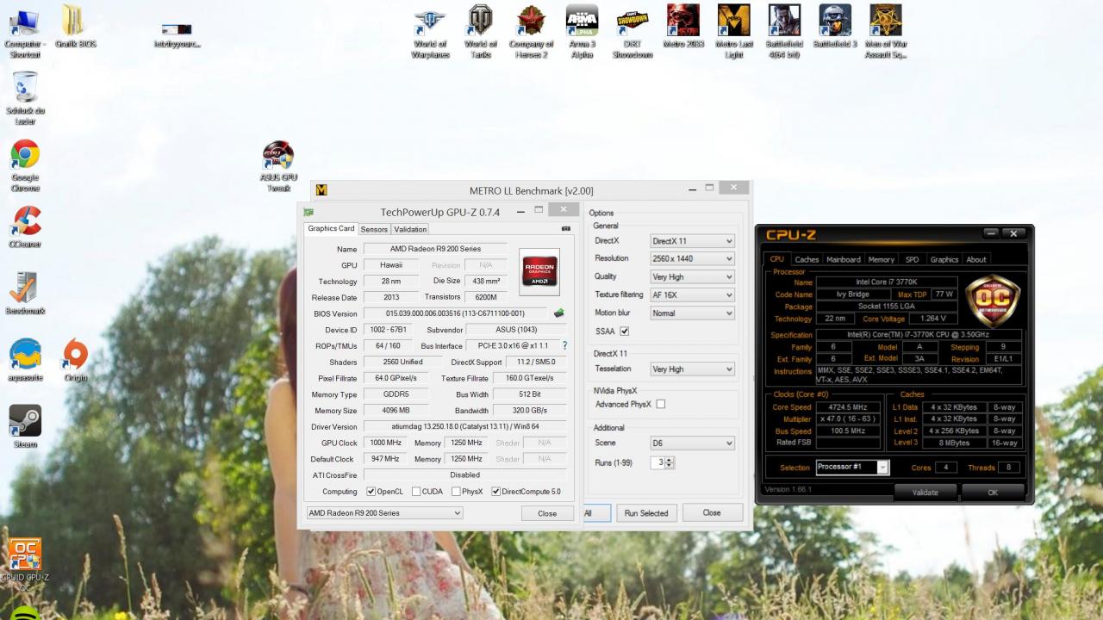Viewport: 1103px width, 620px height.
Task: Launch Metro Last Light shortcut
Action: click(734, 32)
